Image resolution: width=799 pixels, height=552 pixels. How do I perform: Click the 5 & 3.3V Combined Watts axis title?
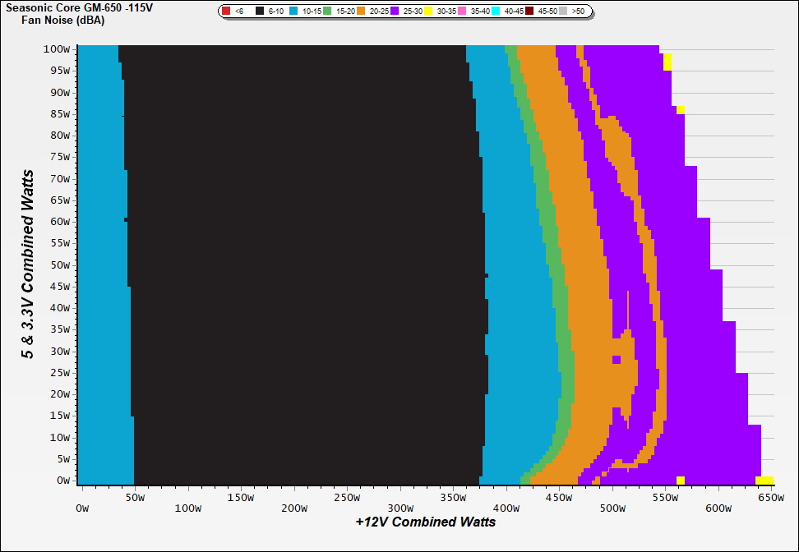[x=29, y=264]
